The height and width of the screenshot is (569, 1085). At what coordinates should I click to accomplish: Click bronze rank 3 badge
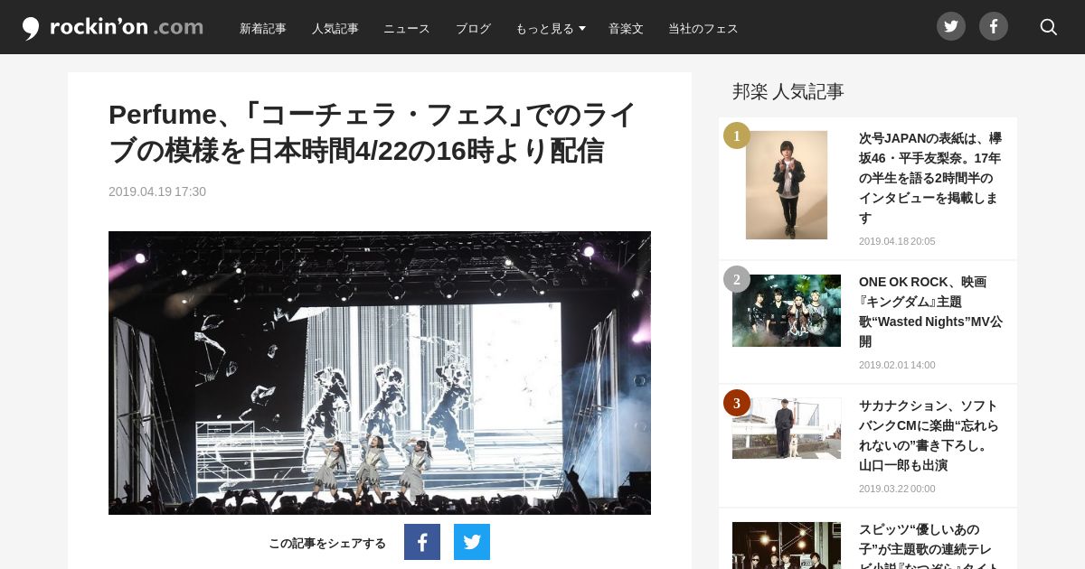(737, 403)
